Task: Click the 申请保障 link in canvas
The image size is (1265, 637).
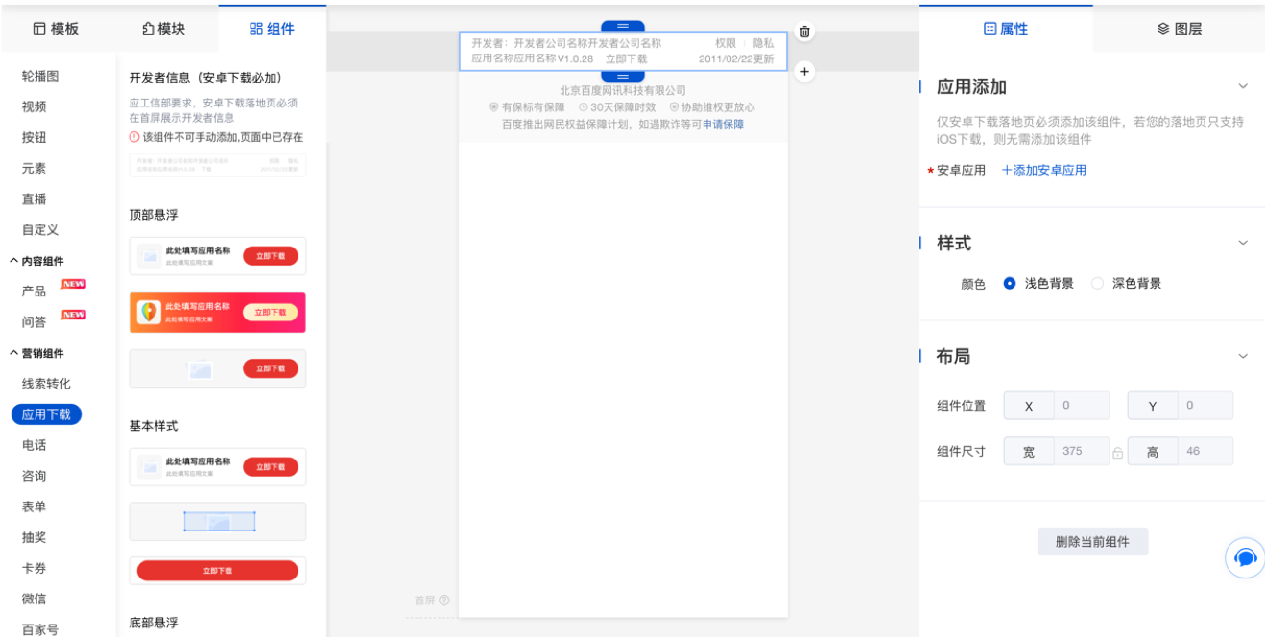Action: (723, 124)
